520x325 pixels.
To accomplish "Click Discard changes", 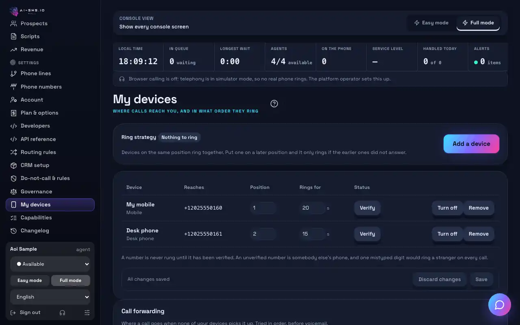I will point(440,279).
